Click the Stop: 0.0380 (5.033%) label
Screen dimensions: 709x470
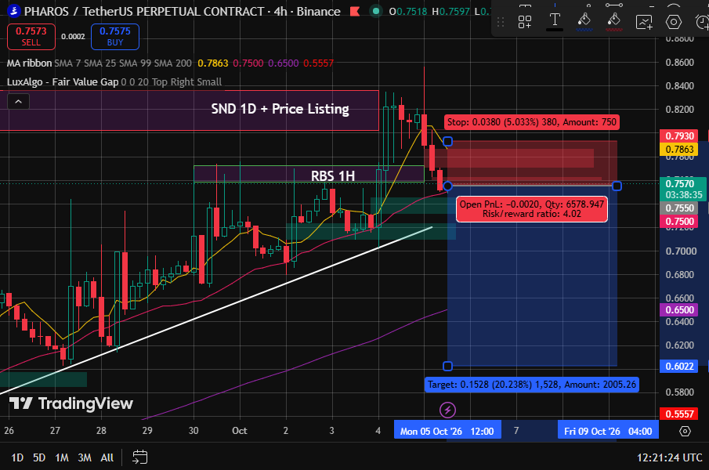tap(532, 122)
